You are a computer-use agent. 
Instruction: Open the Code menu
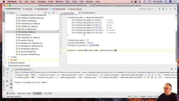click(x=51, y=2)
